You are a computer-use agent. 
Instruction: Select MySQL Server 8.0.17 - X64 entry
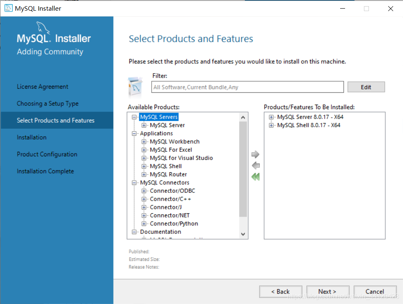(x=310, y=117)
